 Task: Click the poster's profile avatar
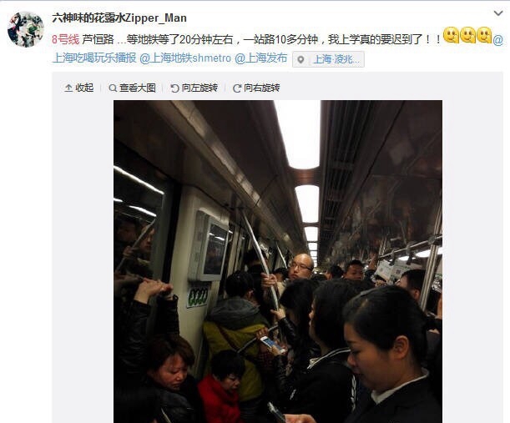[x=26, y=29]
